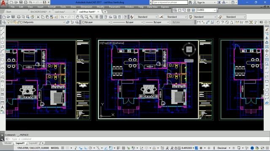270x151 pixels.
Task: Toggle transparency display in status bar
Action: (x=124, y=148)
